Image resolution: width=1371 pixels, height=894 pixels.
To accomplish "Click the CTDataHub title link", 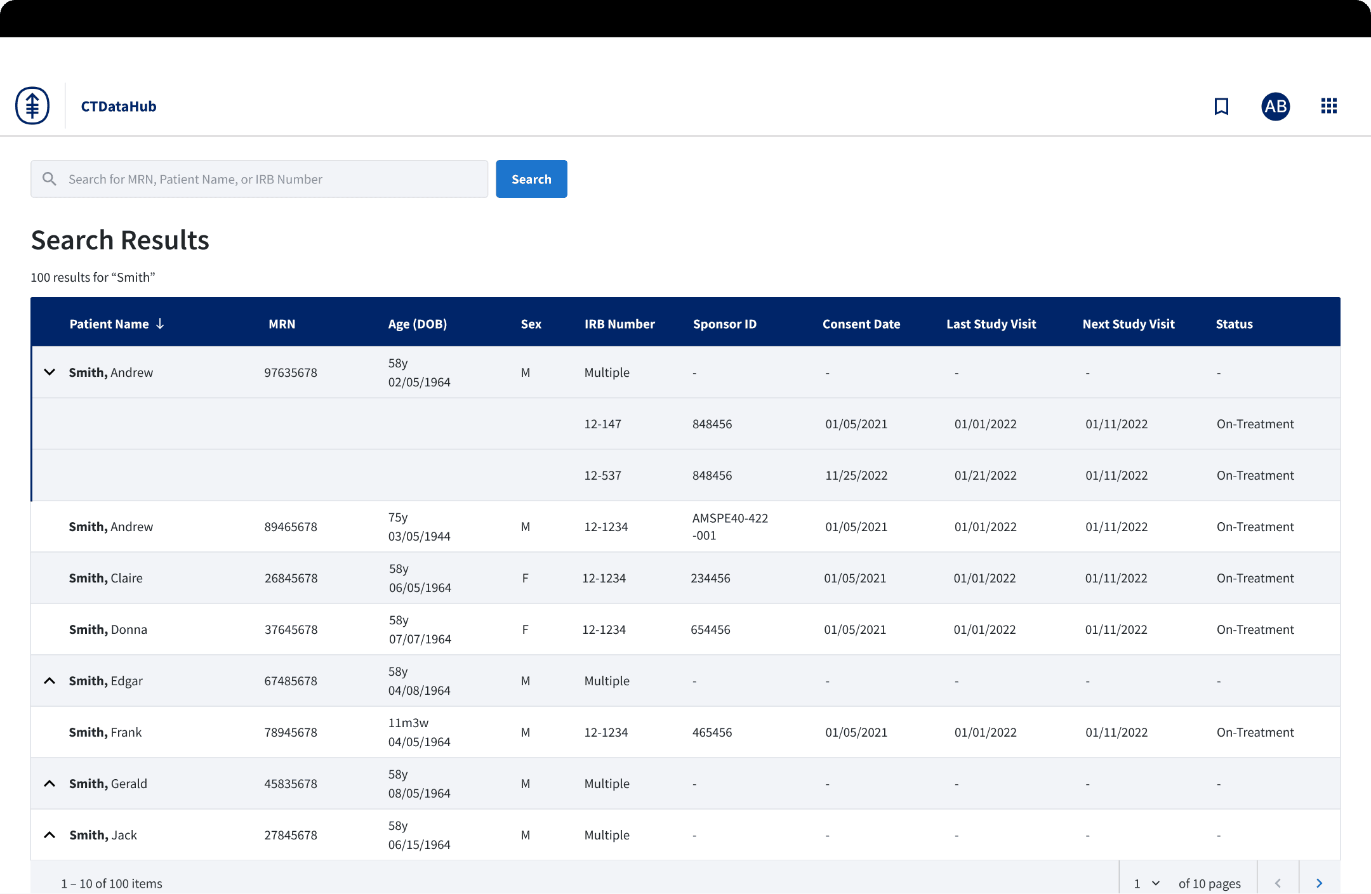I will pyautogui.click(x=119, y=106).
